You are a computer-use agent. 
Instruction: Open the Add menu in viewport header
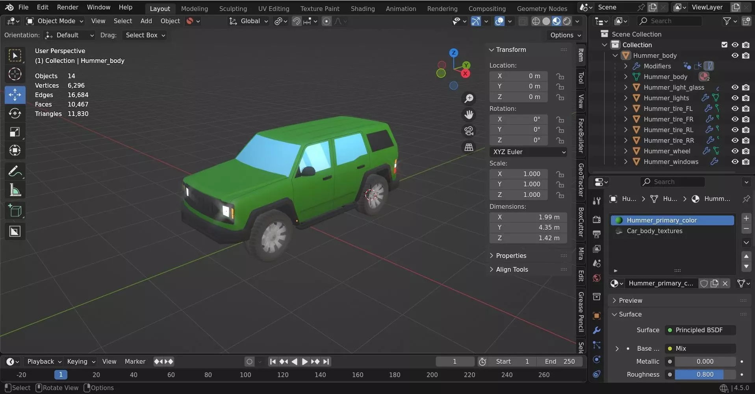[146, 21]
